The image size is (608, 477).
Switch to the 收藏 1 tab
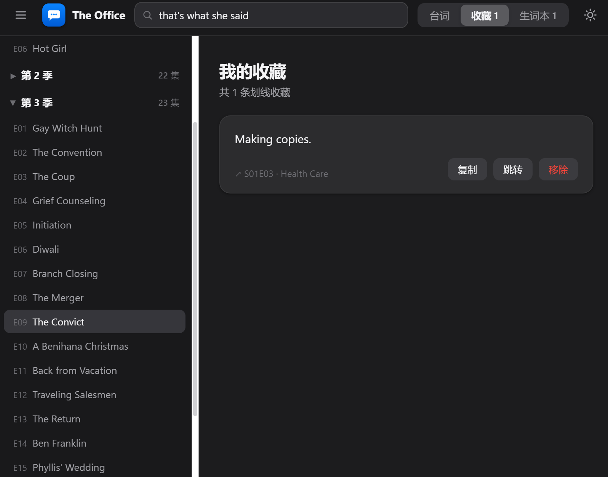pyautogui.click(x=484, y=15)
